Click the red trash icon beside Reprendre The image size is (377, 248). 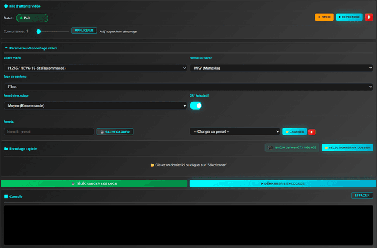[369, 17]
